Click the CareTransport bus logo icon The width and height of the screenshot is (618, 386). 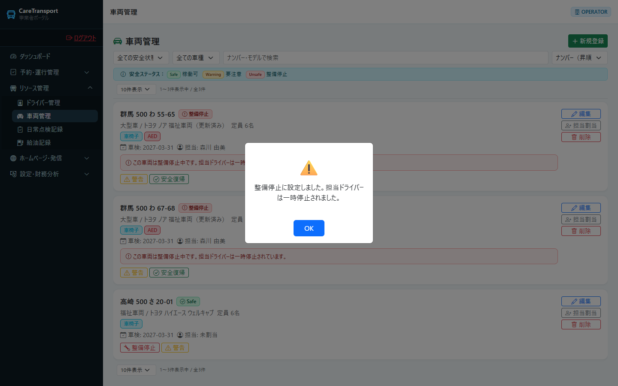click(11, 15)
